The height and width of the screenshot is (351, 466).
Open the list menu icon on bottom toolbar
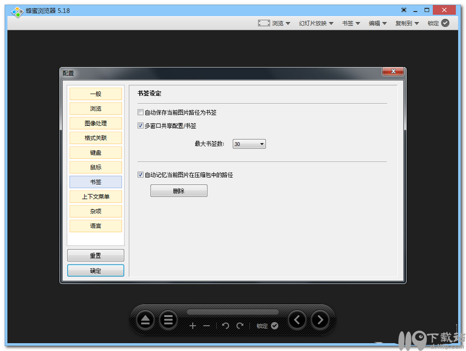[x=168, y=319]
